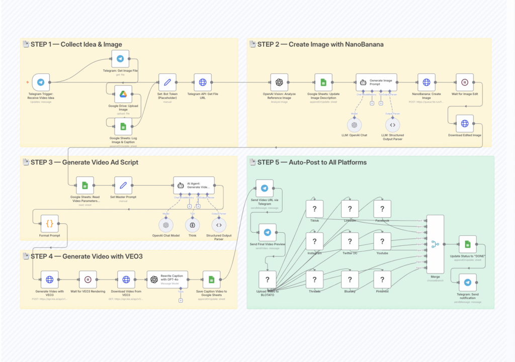Select the Pinterest placeholder node
Screen dimensions: 515x362
(383, 280)
